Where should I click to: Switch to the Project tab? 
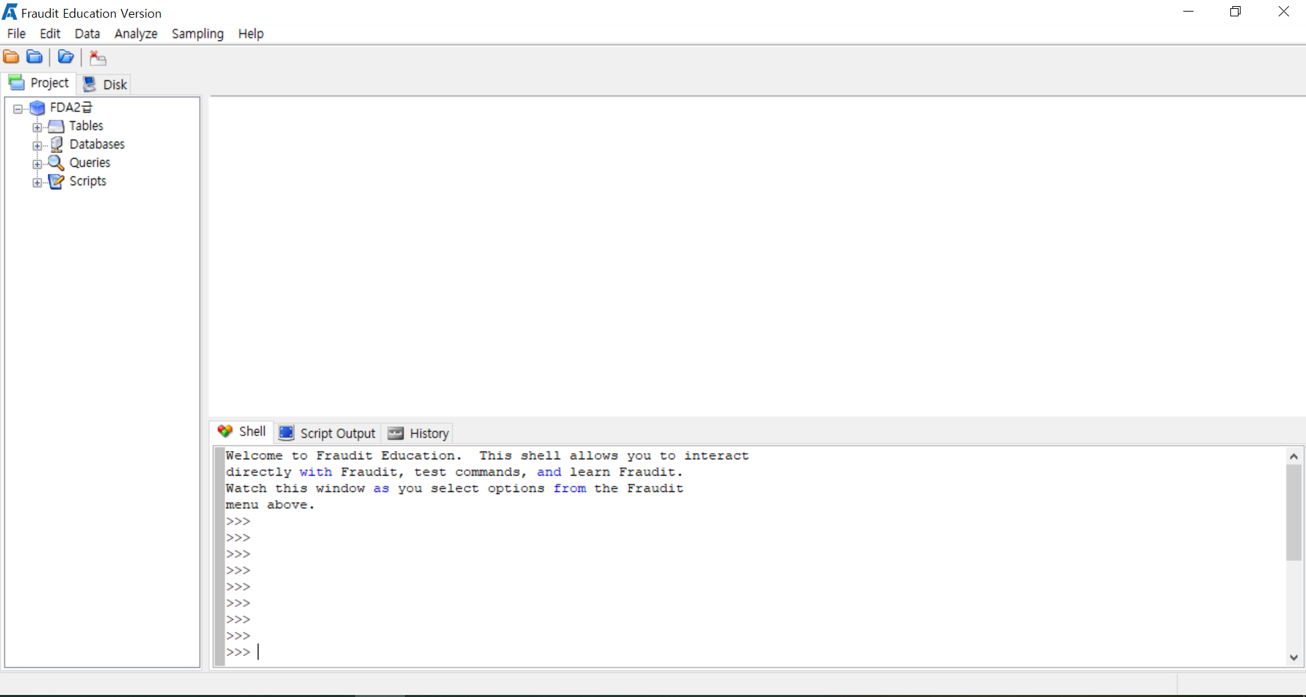[x=39, y=83]
